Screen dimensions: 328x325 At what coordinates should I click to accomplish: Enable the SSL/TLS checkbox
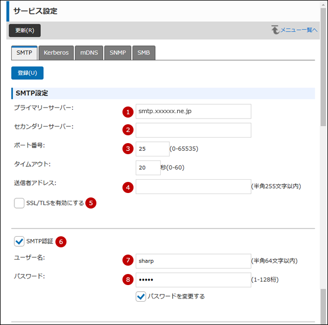coord(19,203)
